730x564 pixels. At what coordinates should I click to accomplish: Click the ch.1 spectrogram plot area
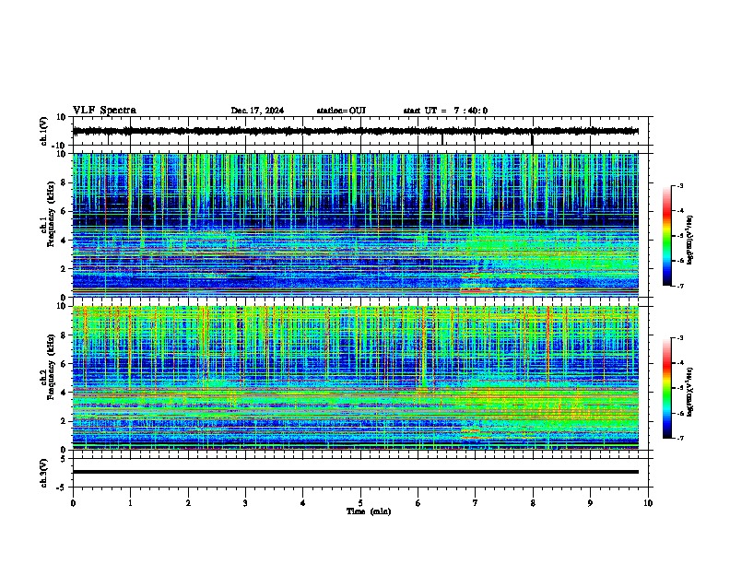(x=356, y=225)
